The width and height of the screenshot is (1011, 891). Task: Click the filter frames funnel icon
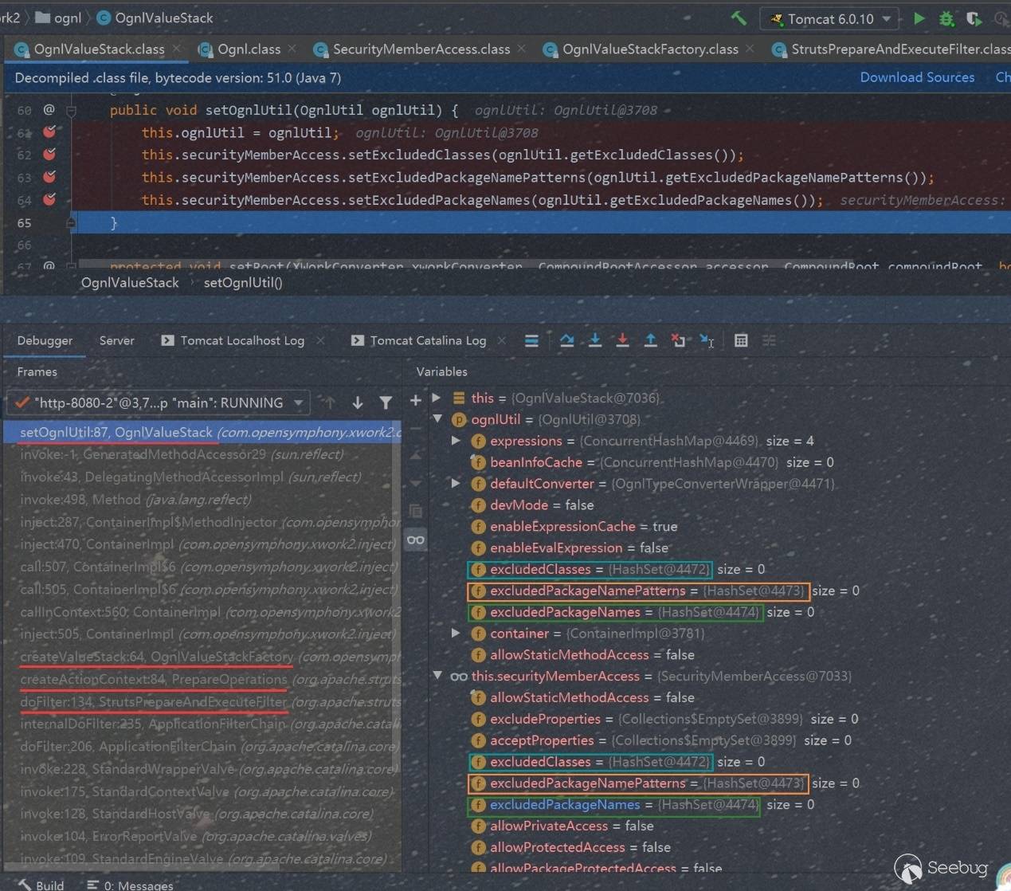pos(386,402)
